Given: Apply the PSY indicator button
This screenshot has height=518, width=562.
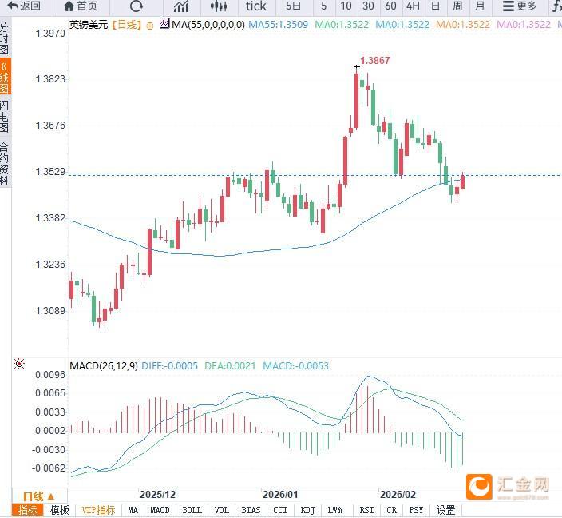Looking at the screenshot, I should coord(416,510).
